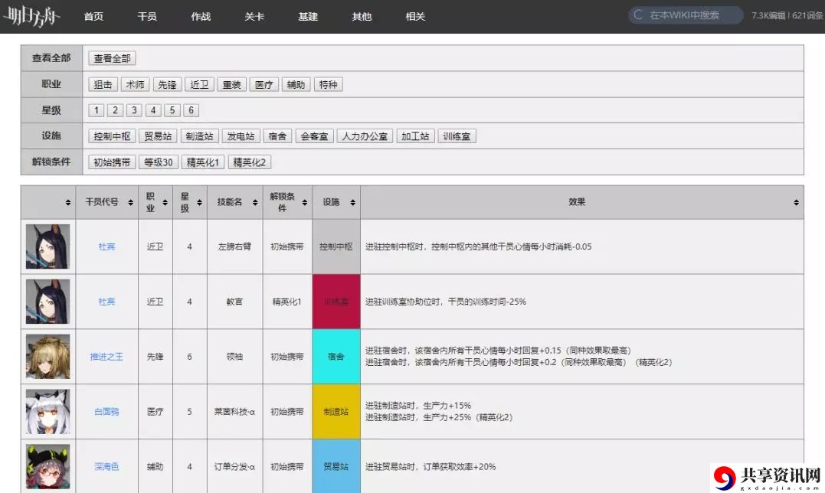825x493 pixels.
Task: Filter by 精英化1 unlock condition button
Action: tap(202, 162)
